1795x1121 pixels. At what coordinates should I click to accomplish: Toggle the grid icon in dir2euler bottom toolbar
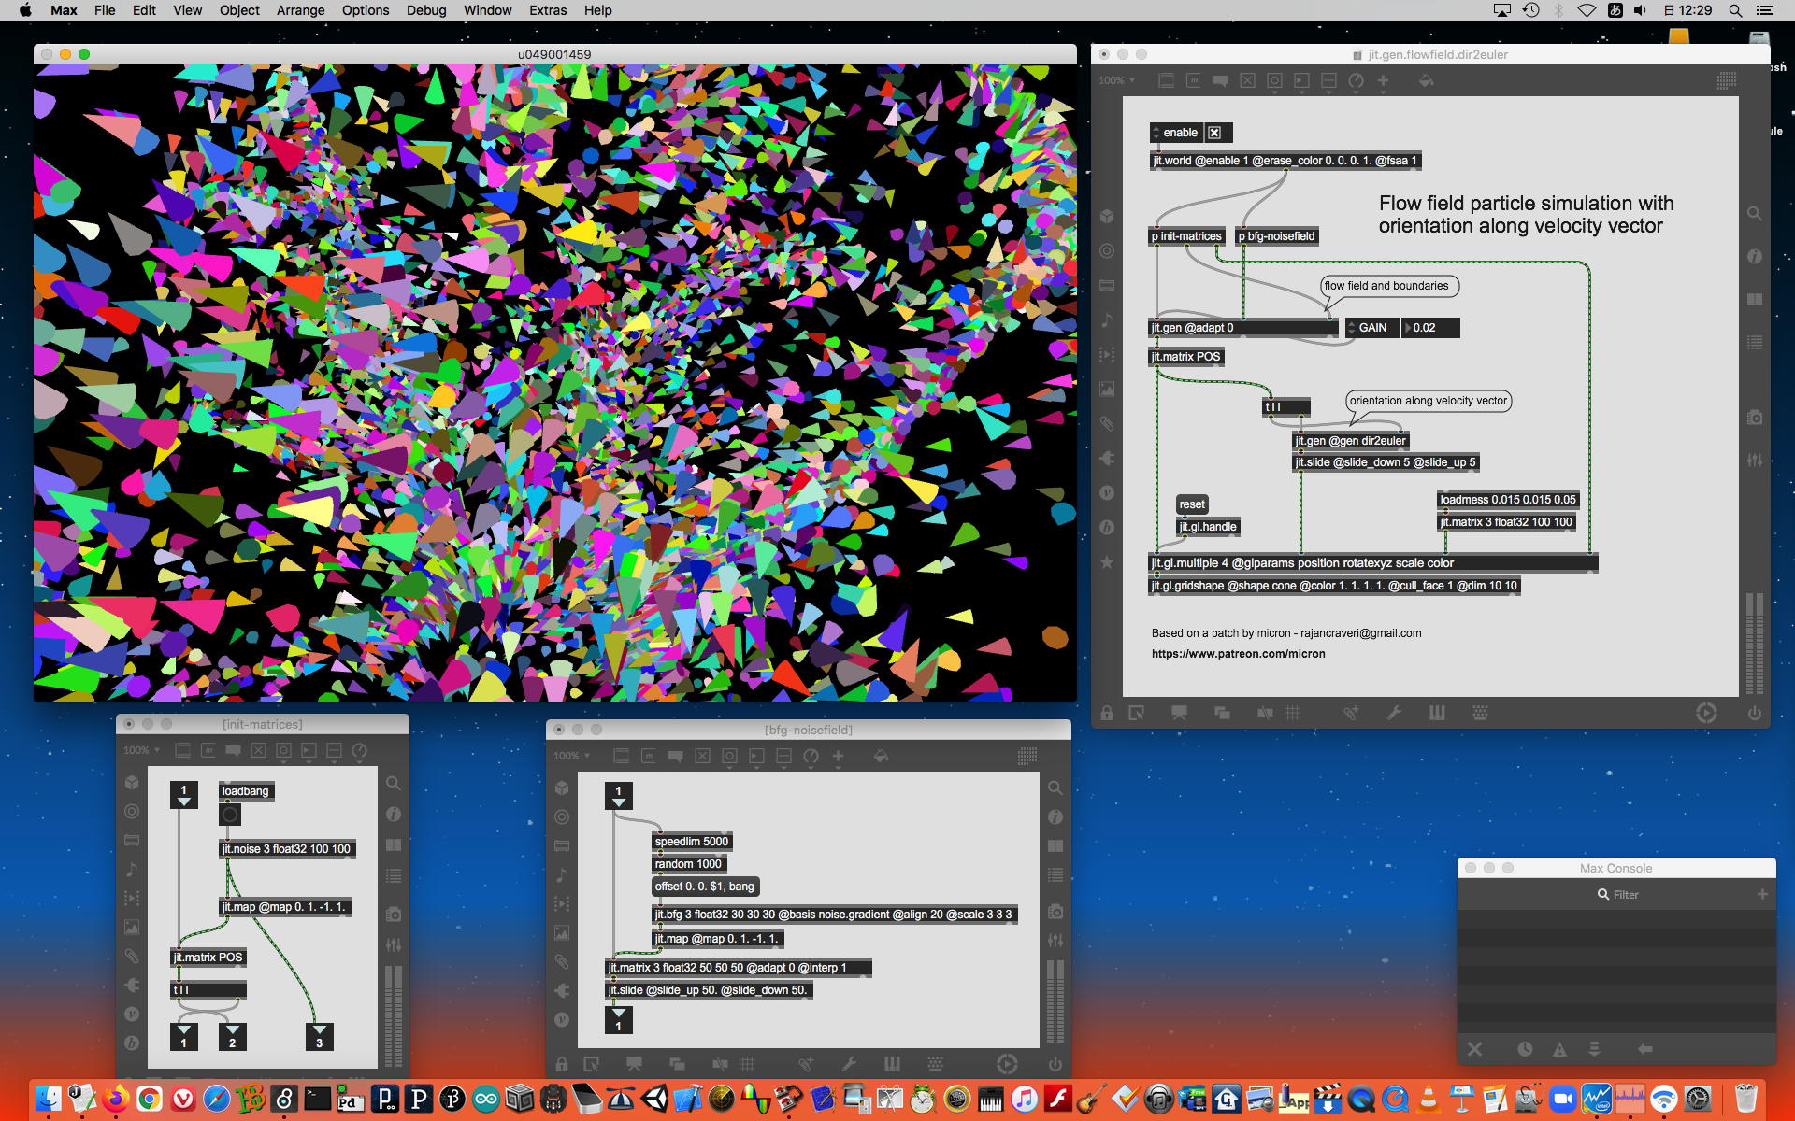click(x=1292, y=713)
